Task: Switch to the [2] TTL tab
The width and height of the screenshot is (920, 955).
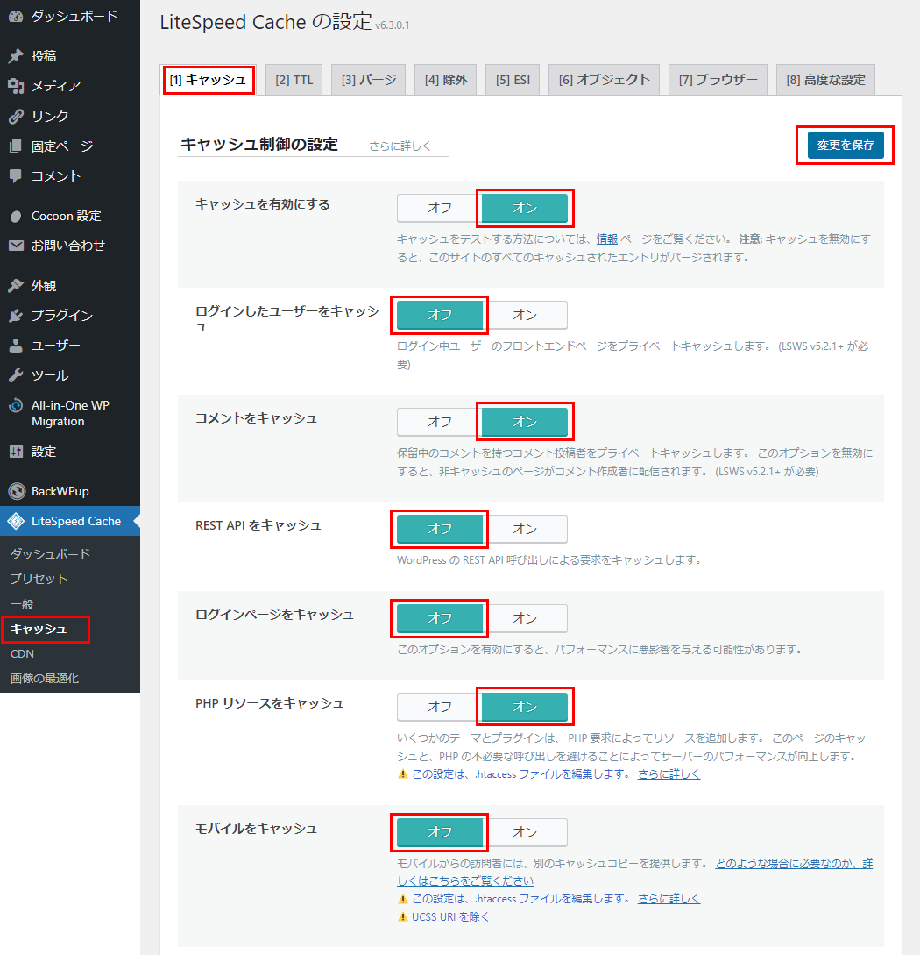Action: (294, 80)
